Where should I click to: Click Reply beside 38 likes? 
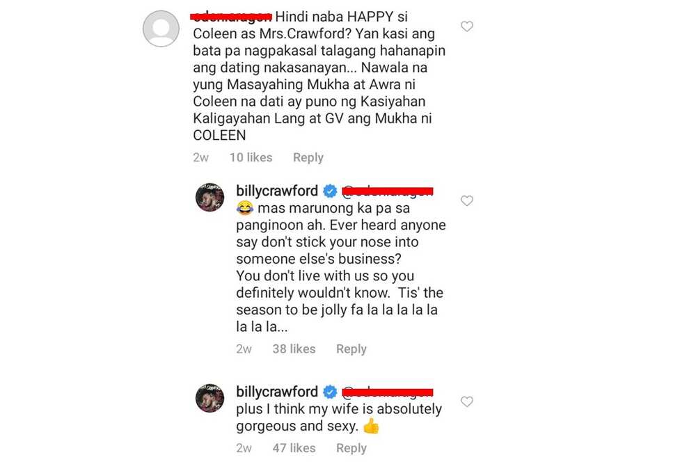pos(351,349)
